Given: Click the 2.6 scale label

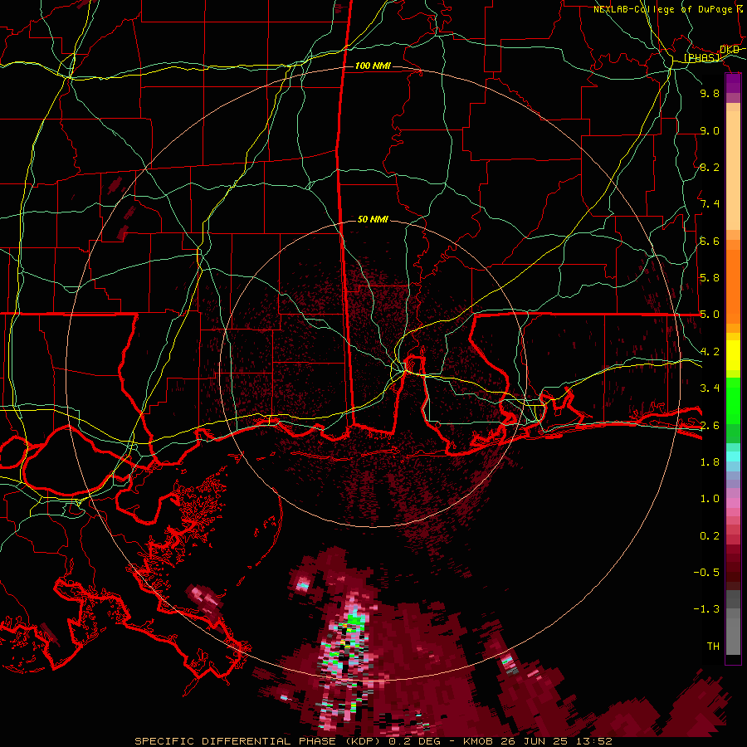Looking at the screenshot, I should 710,426.
